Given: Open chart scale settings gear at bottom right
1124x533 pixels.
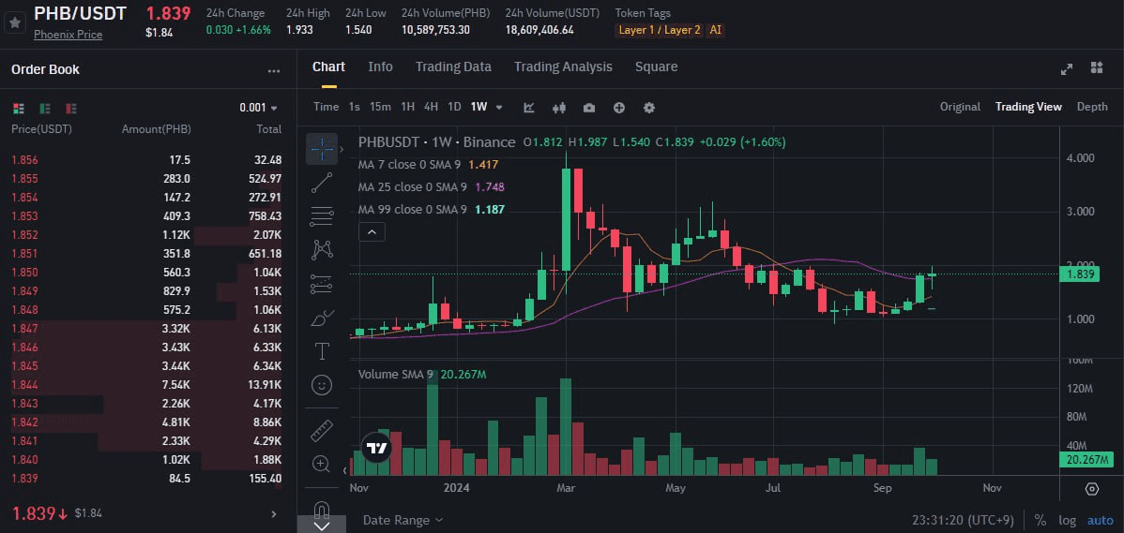Looking at the screenshot, I should (x=1092, y=489).
